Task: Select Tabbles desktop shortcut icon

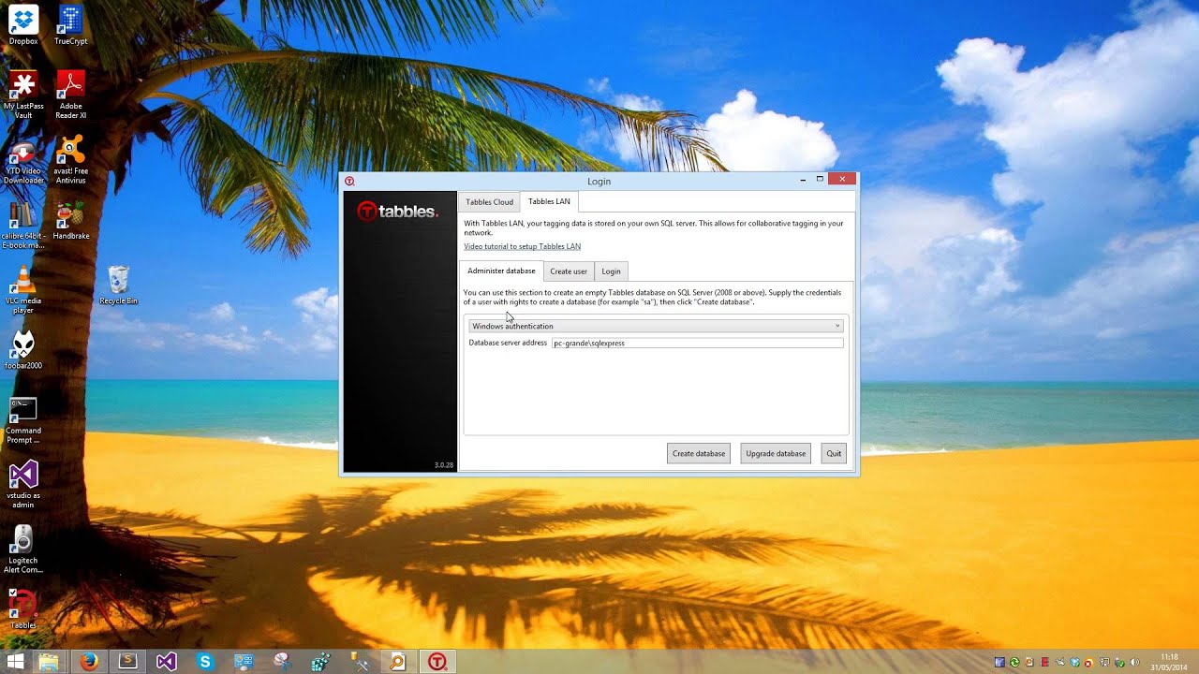Action: pos(23,608)
